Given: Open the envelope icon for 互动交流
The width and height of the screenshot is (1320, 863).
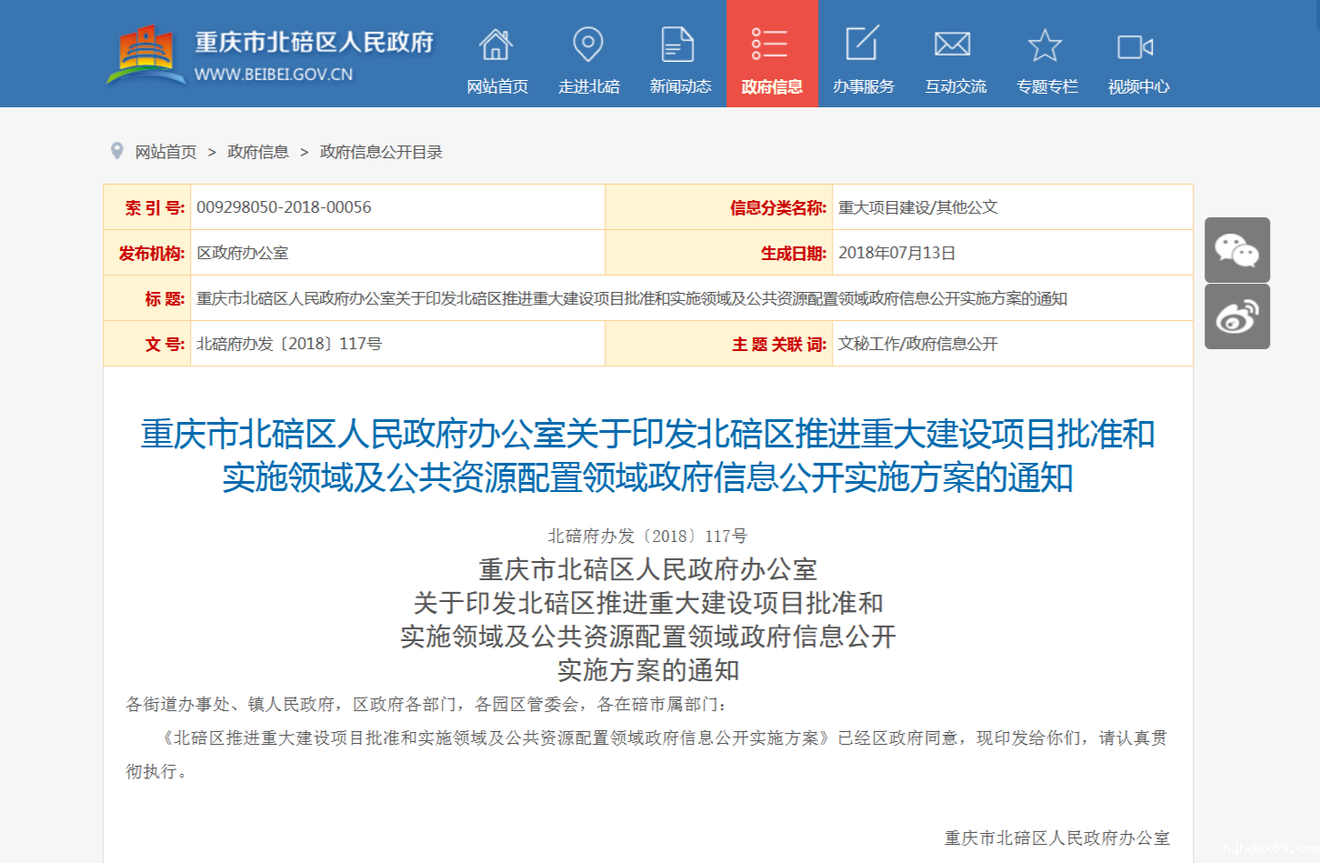Looking at the screenshot, I should click(953, 45).
